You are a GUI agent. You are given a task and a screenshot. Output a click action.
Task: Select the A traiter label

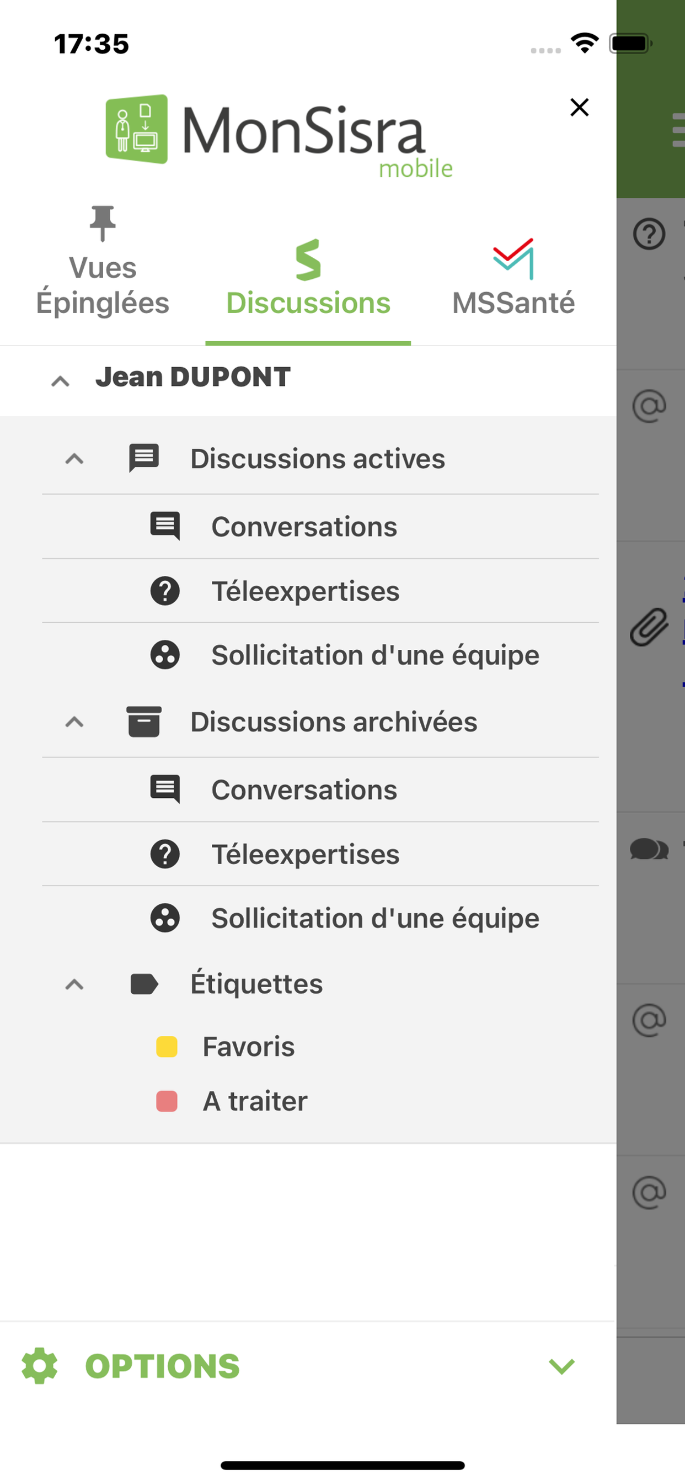tap(255, 1101)
